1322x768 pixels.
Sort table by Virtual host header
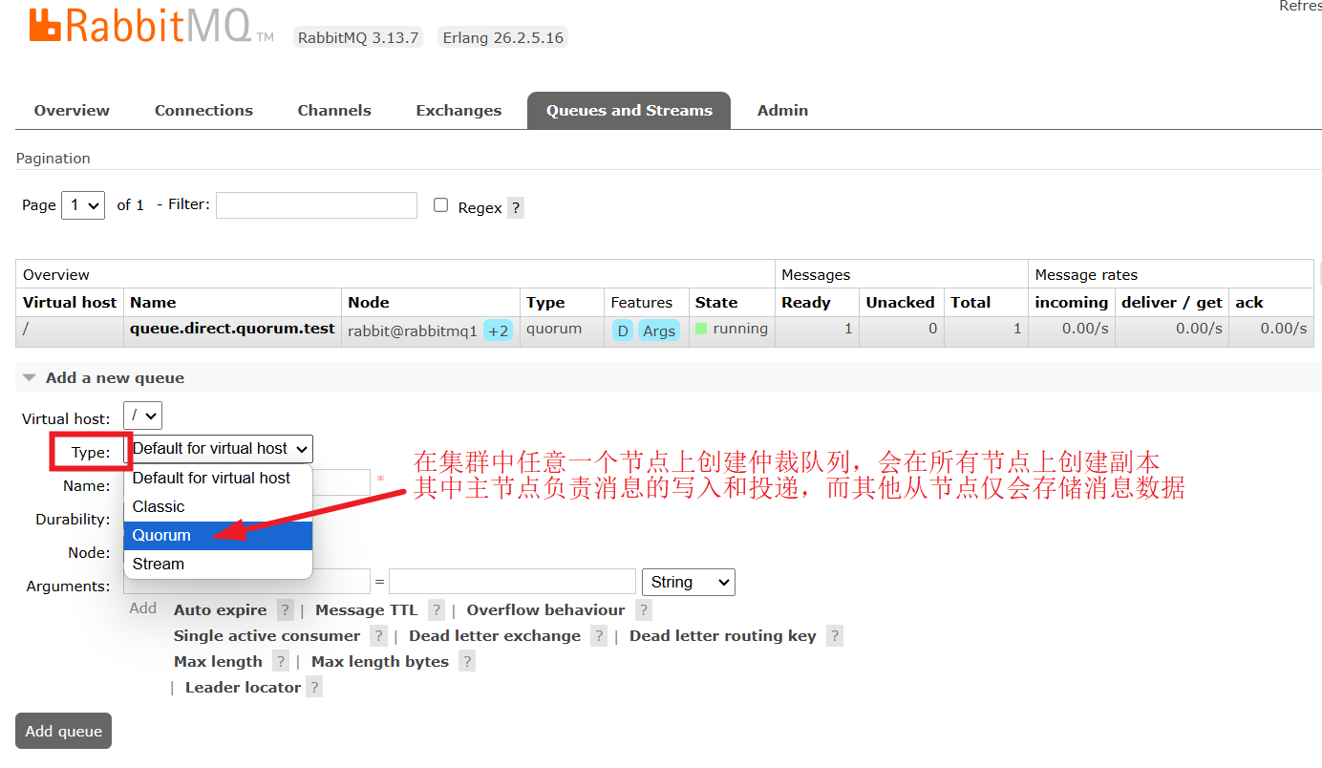pos(70,302)
